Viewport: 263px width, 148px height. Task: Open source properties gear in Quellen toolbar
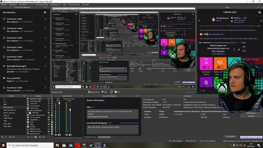[x=36, y=137]
